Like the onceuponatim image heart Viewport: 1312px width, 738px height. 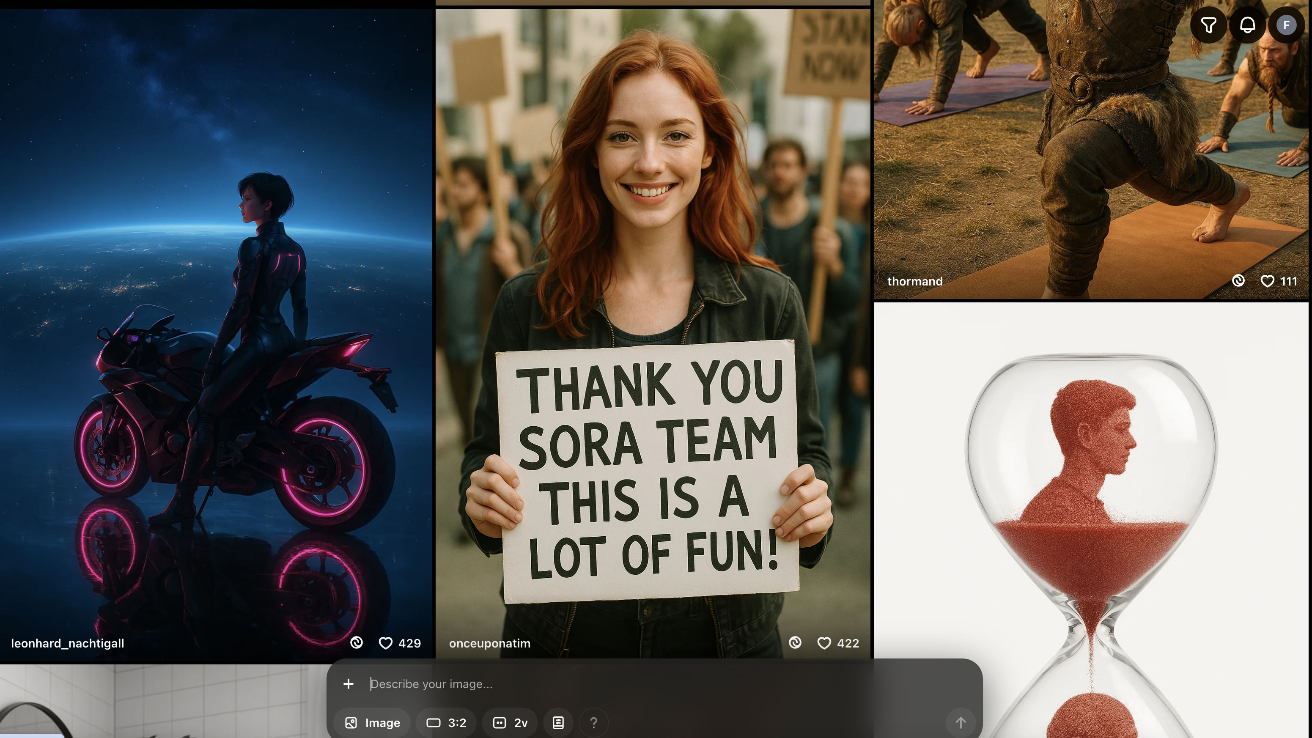coord(824,643)
